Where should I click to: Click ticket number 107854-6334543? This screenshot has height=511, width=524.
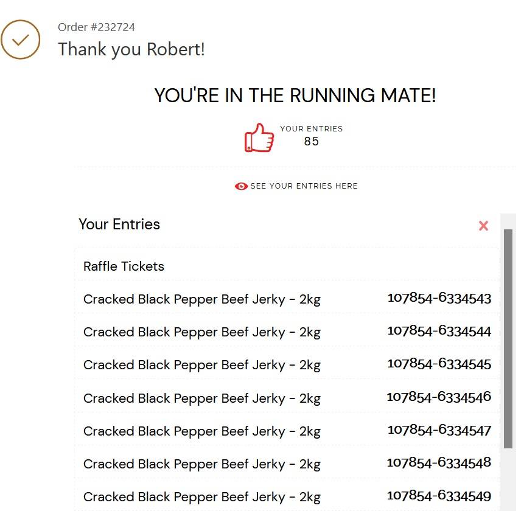[x=439, y=299]
